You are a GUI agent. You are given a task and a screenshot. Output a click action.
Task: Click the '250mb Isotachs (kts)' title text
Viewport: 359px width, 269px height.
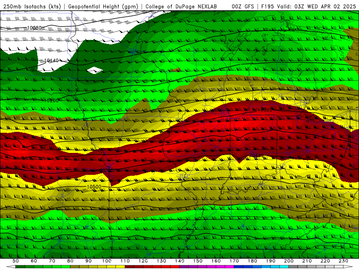pyautogui.click(x=32, y=6)
